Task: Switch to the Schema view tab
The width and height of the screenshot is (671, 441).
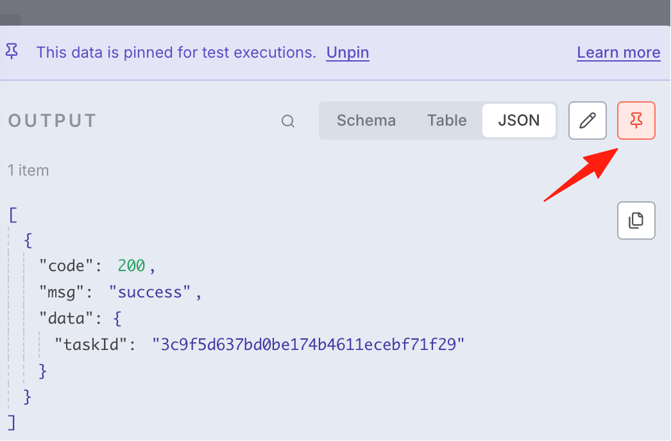Action: [x=366, y=121]
